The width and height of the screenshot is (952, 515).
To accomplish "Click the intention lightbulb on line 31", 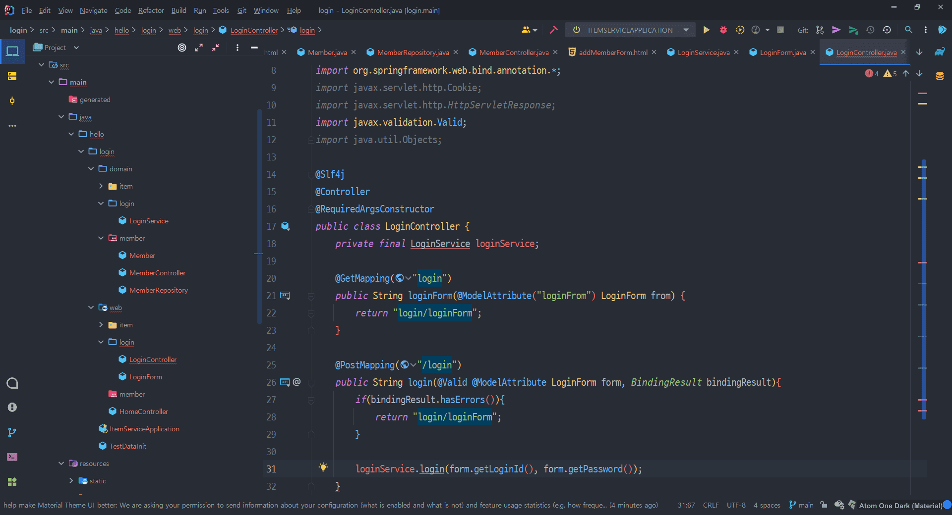I will pyautogui.click(x=323, y=467).
